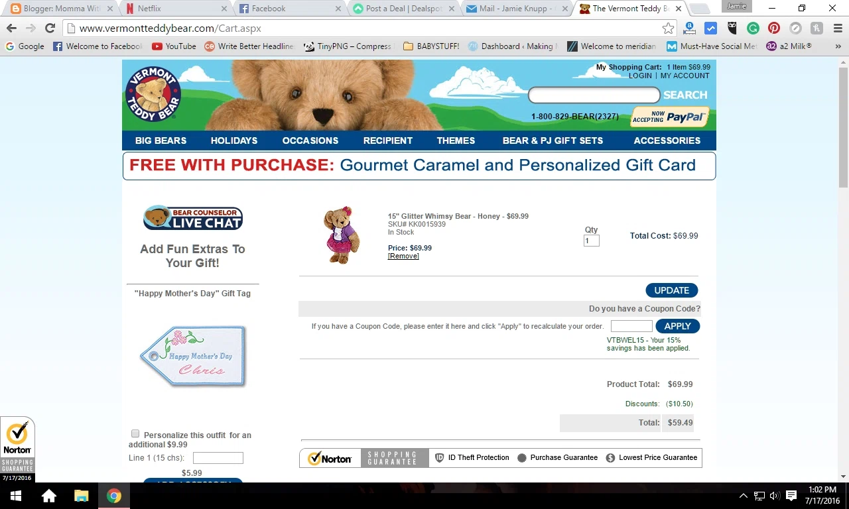Open the BIG BEARS menu
This screenshot has height=509, width=849.
point(161,141)
